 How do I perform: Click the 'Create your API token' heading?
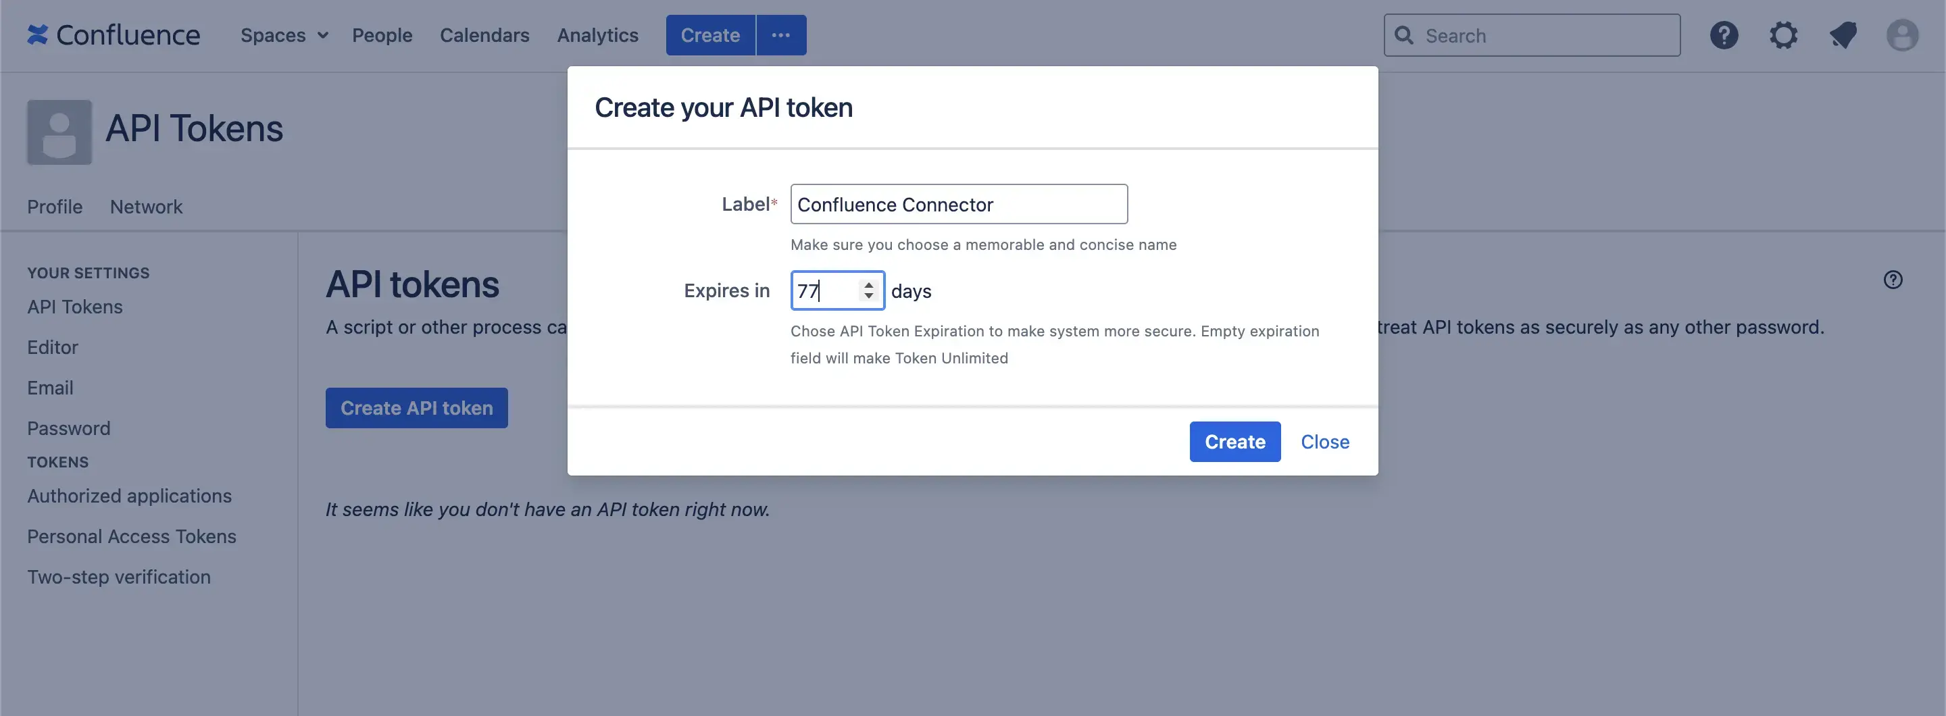pyautogui.click(x=723, y=107)
